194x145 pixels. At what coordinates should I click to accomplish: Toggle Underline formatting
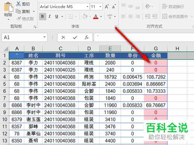pos(57,17)
